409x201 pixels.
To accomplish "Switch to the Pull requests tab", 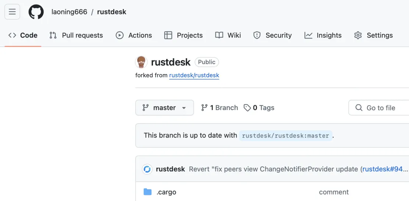I will (x=76, y=35).
